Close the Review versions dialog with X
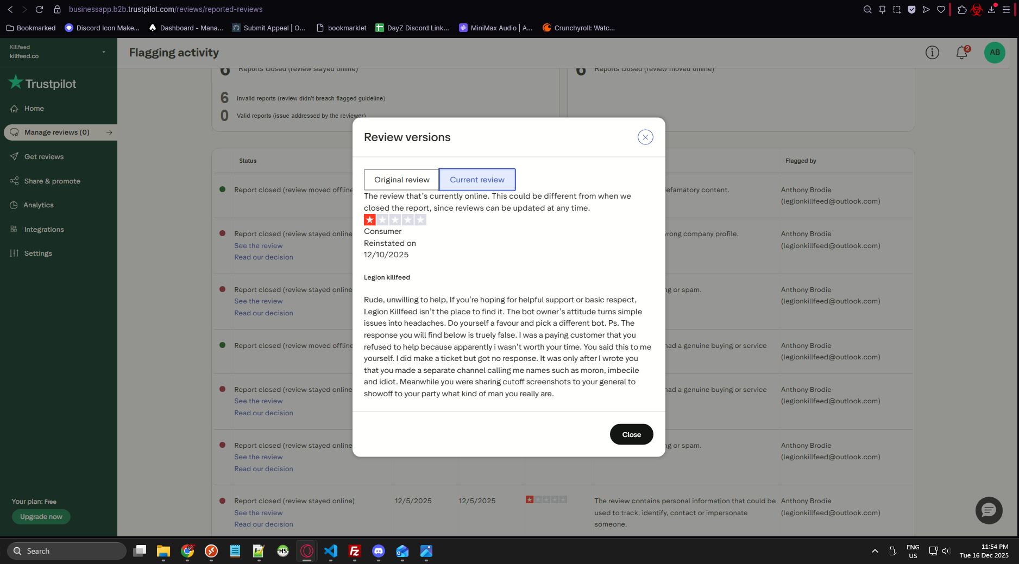1019x564 pixels. 645,137
